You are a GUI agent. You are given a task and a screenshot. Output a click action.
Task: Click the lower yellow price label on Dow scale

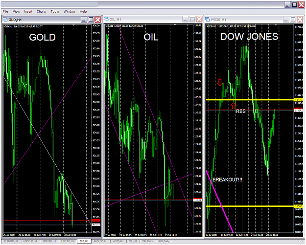click(x=299, y=206)
